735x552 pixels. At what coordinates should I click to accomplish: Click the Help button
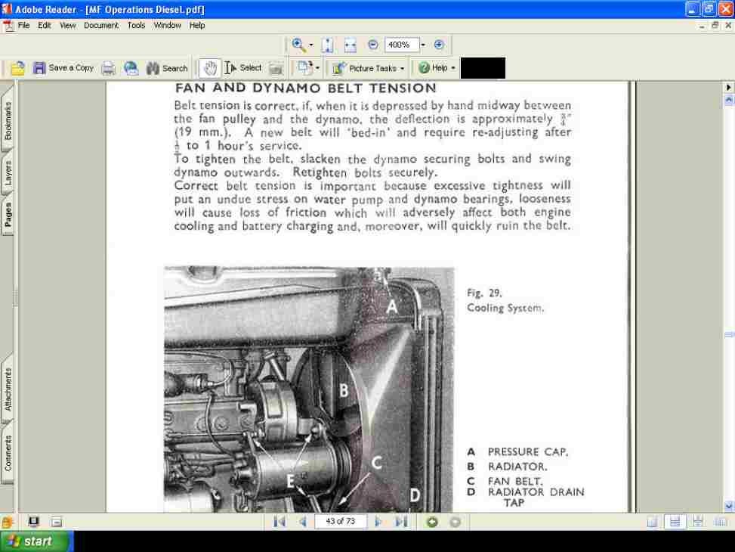tap(433, 68)
